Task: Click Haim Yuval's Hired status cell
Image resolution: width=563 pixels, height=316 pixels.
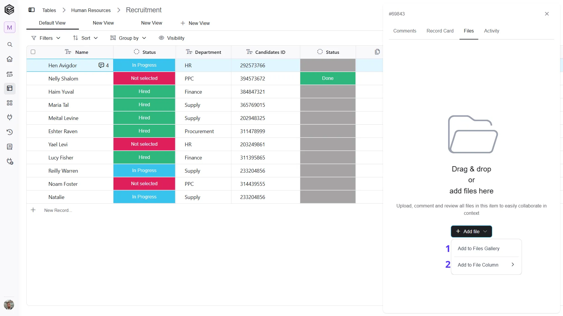Action: click(144, 92)
